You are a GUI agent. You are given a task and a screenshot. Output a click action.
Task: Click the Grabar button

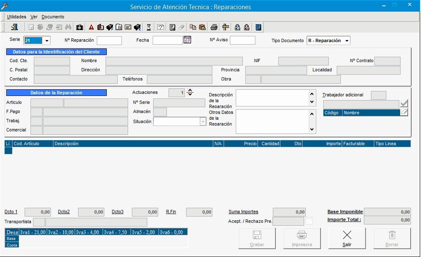point(257,239)
